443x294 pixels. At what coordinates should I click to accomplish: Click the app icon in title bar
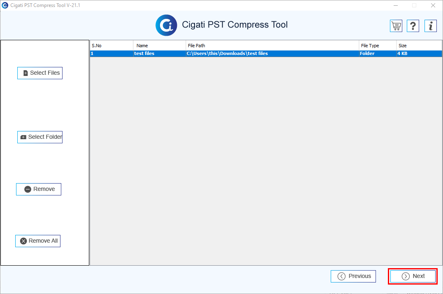coord(5,5)
